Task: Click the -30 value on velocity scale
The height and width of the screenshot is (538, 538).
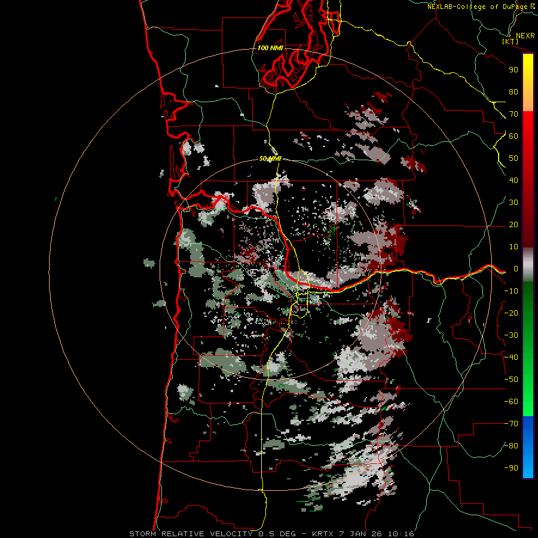Action: pyautogui.click(x=511, y=335)
